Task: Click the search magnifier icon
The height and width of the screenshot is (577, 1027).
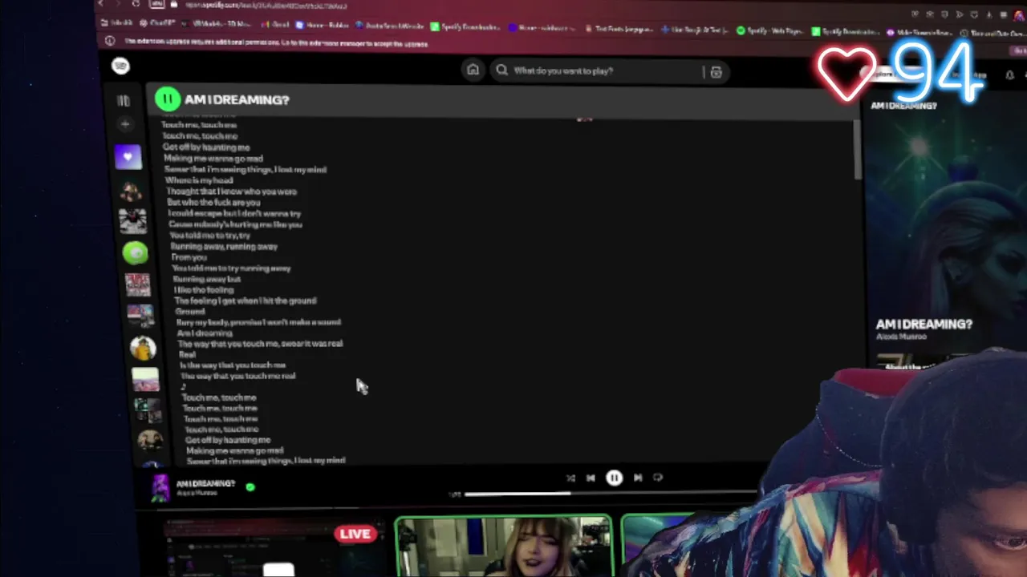Action: [501, 70]
